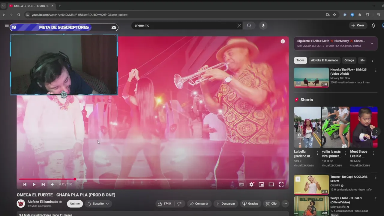Send thanks with the Gracias button

250,204
